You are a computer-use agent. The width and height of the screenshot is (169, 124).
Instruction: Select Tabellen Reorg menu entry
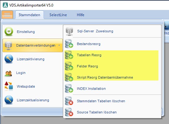click(x=111, y=55)
